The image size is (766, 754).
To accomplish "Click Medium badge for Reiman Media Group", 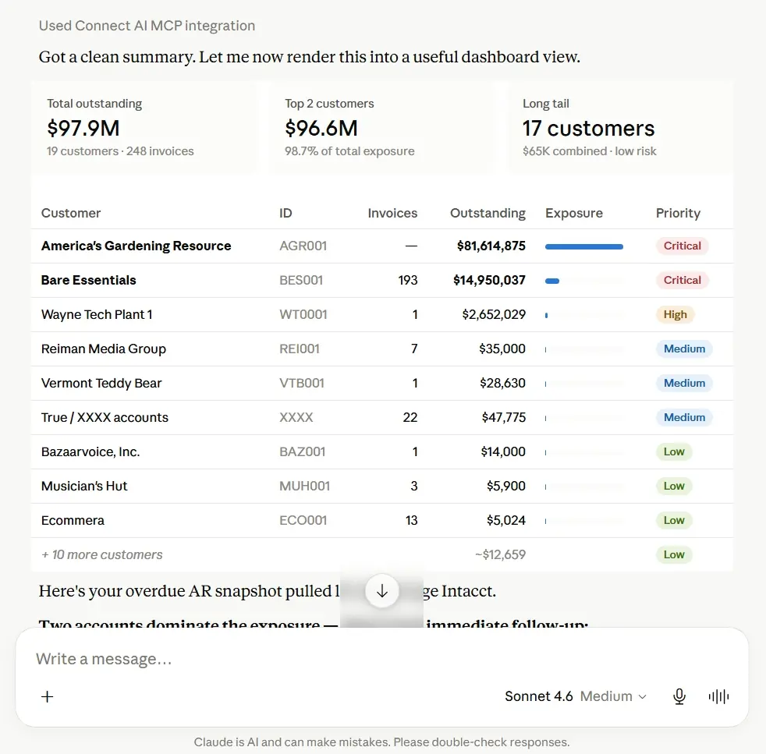I will (x=684, y=349).
